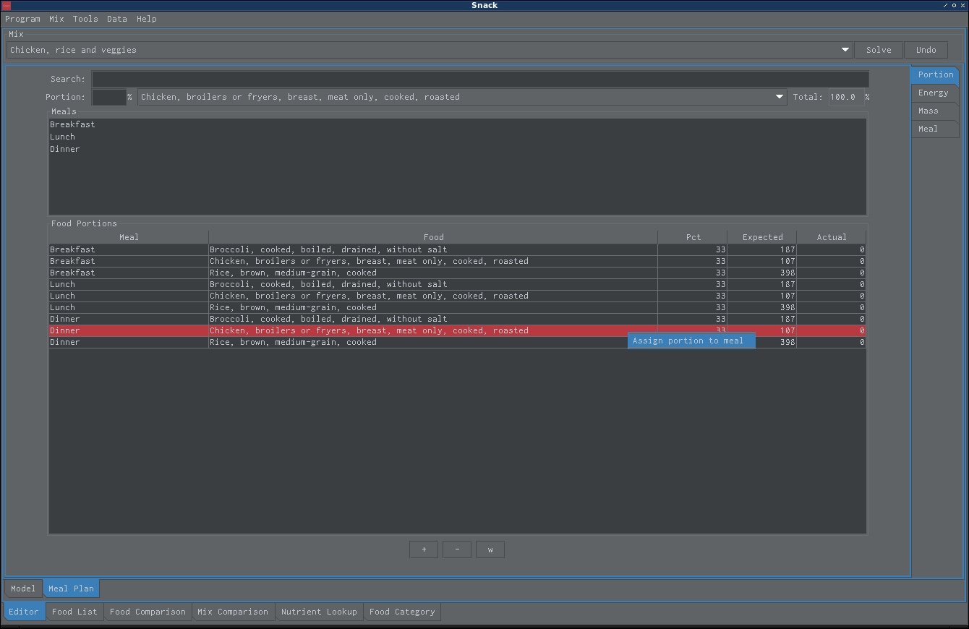Open the Food List tab
This screenshot has width=969, height=629.
74,612
